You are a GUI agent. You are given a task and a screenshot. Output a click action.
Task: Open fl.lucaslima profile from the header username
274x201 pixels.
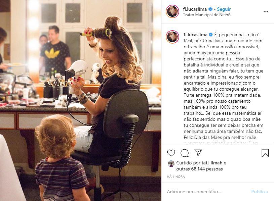[195, 9]
